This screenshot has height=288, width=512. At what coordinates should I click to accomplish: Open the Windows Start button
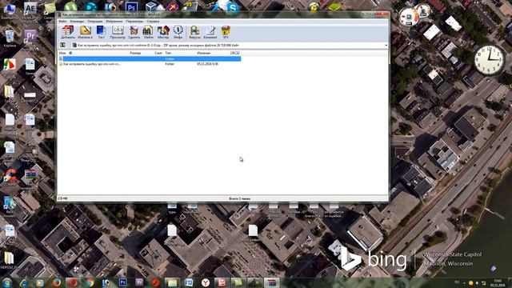click(x=7, y=282)
